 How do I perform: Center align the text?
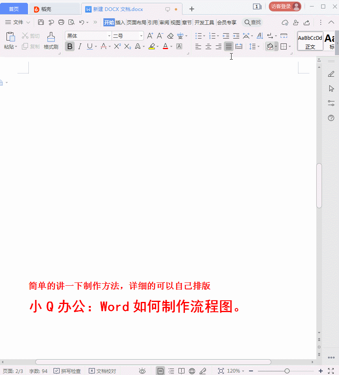[208, 46]
